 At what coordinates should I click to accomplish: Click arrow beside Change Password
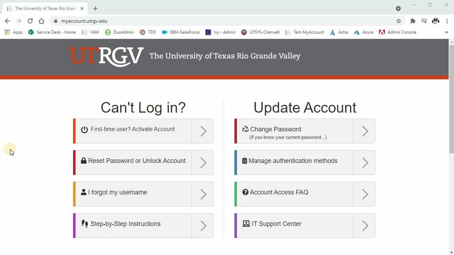point(365,131)
